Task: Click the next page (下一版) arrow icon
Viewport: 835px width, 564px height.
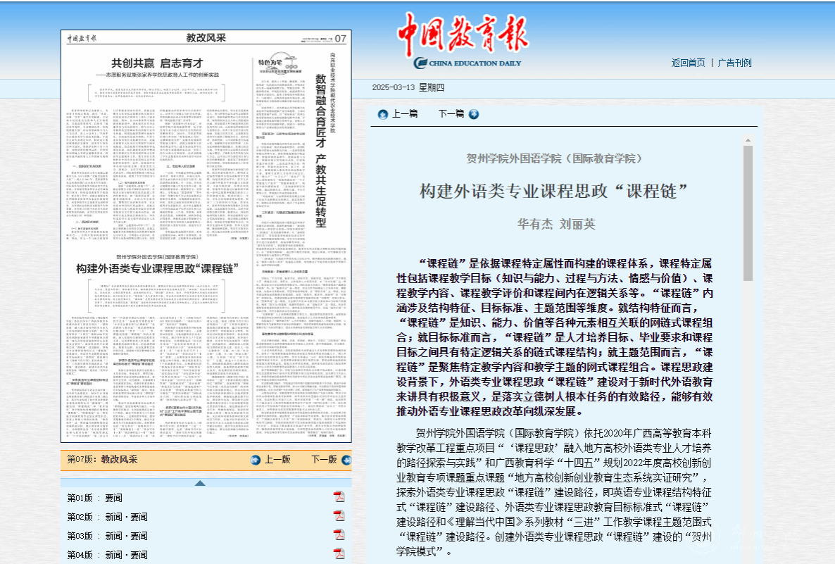Action: point(346,460)
